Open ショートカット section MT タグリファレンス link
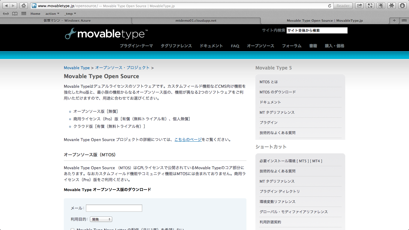 (x=277, y=181)
